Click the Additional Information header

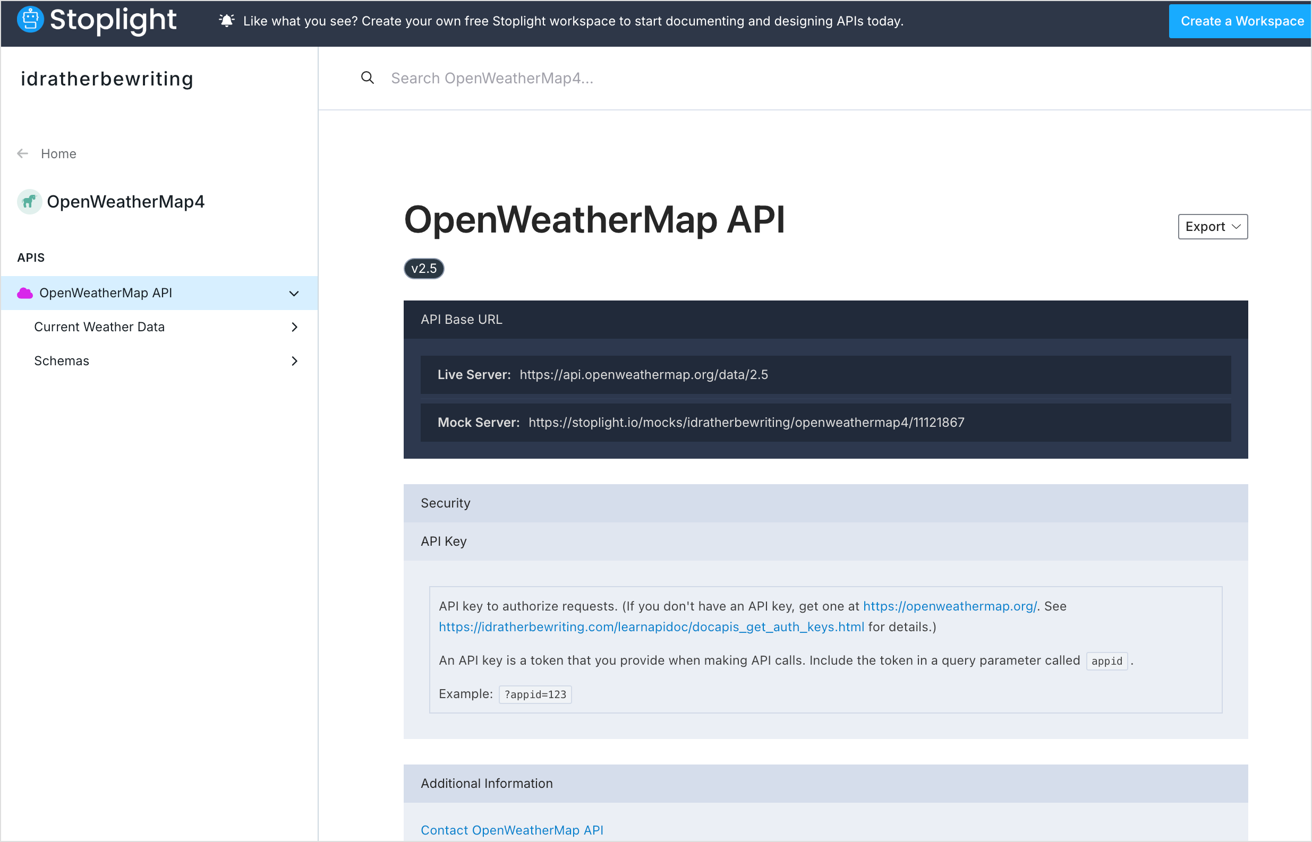tap(826, 784)
